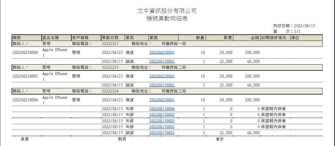The image size is (335, 146).
Task: Open order 202206230001 for machine 202206230006
Action: coord(162,100)
